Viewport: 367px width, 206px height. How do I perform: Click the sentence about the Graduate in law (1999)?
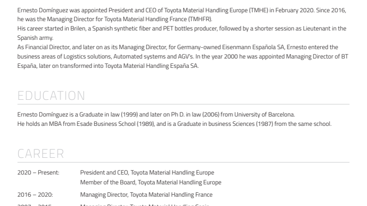(156, 115)
